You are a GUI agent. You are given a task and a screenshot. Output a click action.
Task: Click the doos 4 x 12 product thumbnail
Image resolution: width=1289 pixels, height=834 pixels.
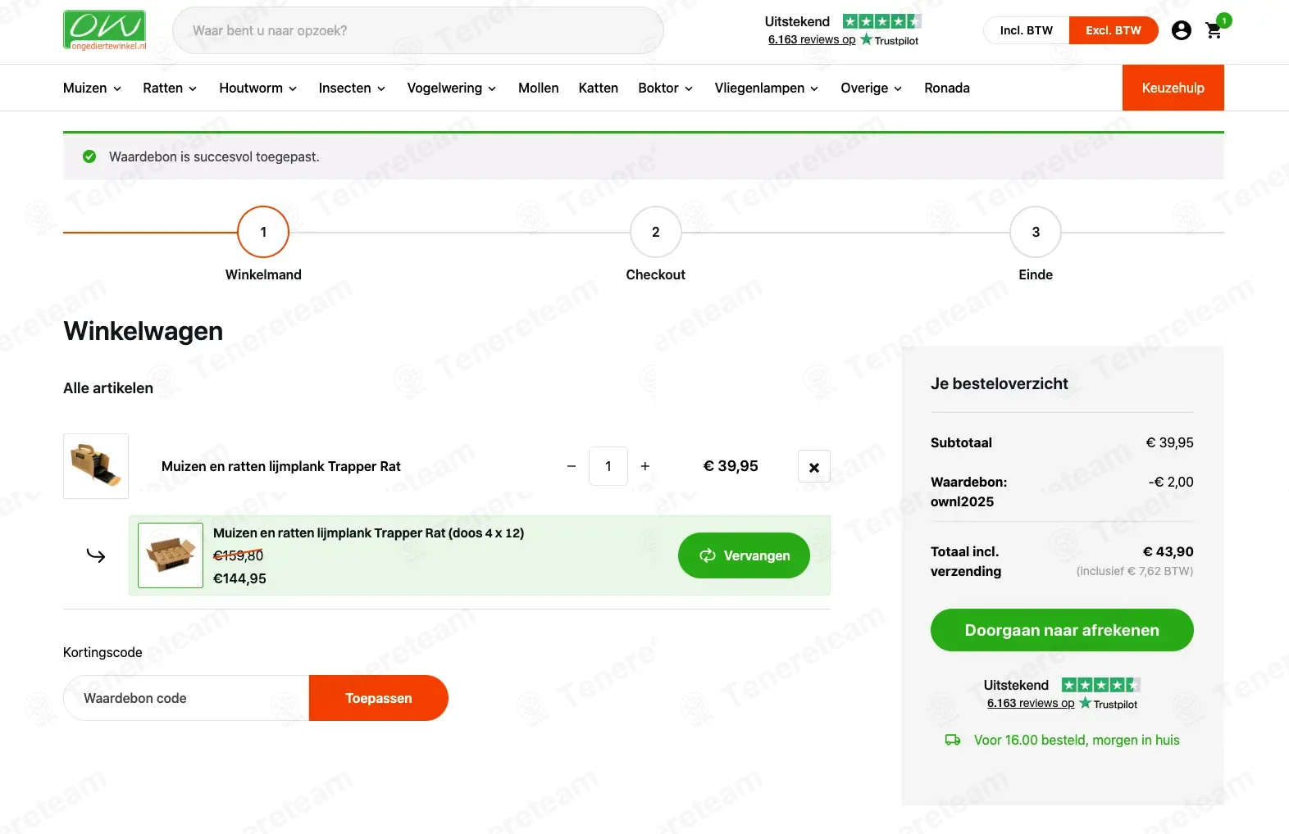click(x=171, y=555)
